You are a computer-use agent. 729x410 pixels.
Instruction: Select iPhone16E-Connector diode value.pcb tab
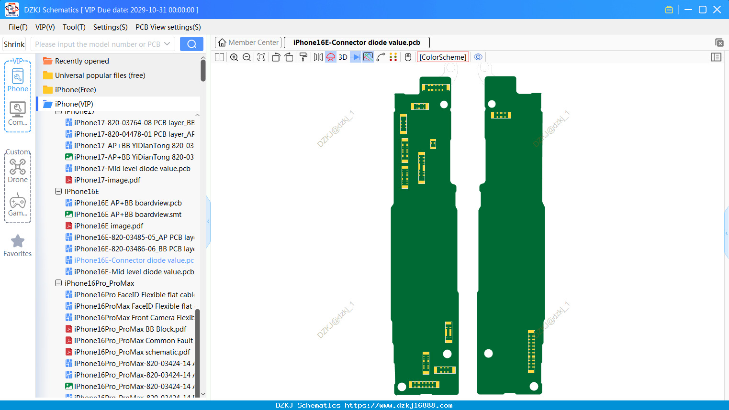[357, 43]
